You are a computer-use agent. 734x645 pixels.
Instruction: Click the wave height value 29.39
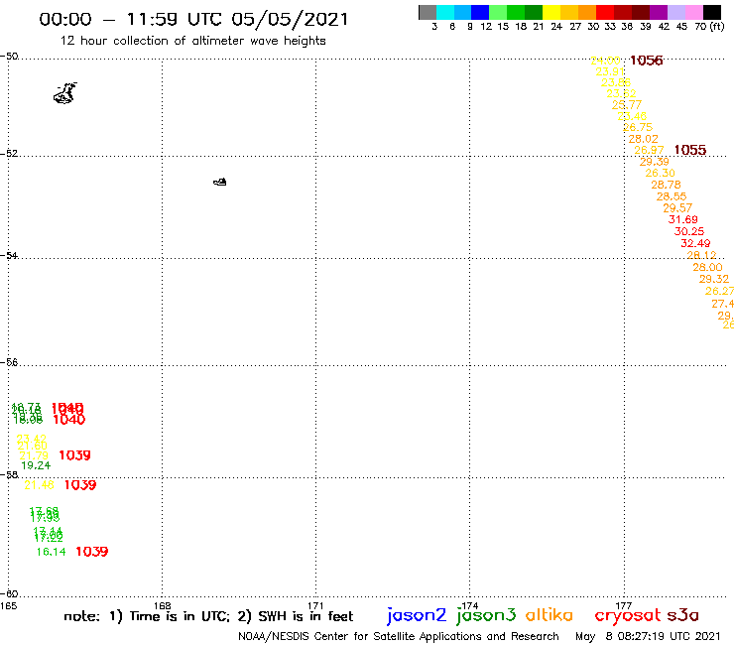coord(655,162)
